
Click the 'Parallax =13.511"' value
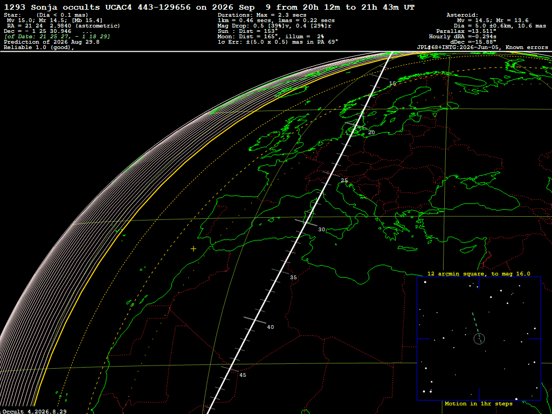[466, 31]
